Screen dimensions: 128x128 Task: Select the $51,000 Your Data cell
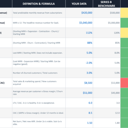pos(79,93)
